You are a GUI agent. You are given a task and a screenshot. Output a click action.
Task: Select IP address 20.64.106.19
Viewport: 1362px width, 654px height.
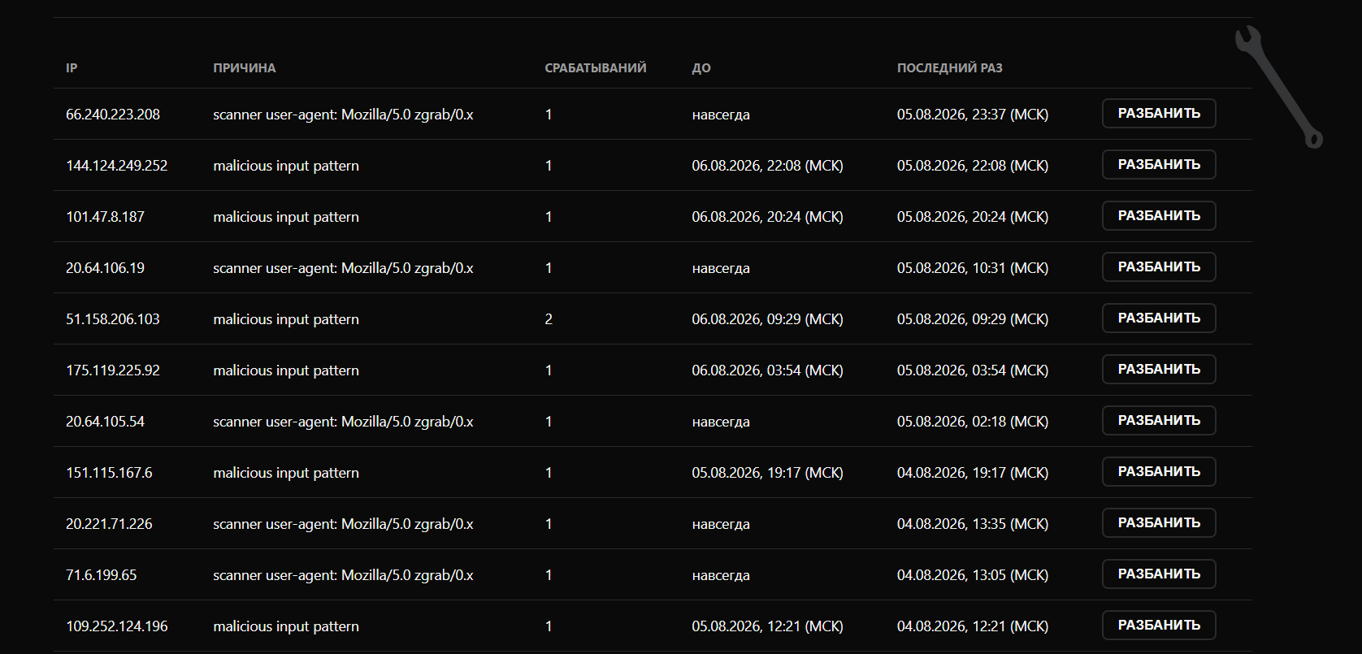tap(106, 268)
